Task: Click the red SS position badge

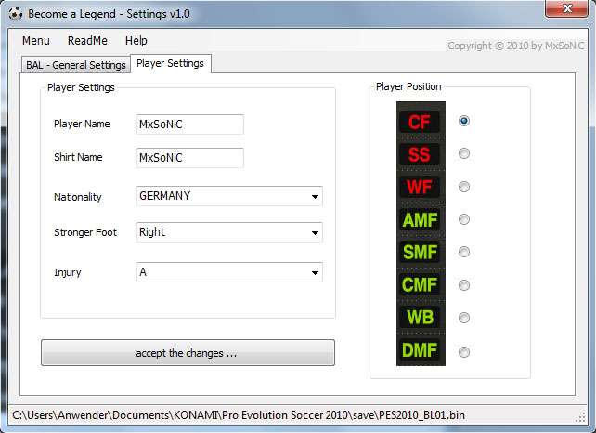Action: [x=420, y=154]
